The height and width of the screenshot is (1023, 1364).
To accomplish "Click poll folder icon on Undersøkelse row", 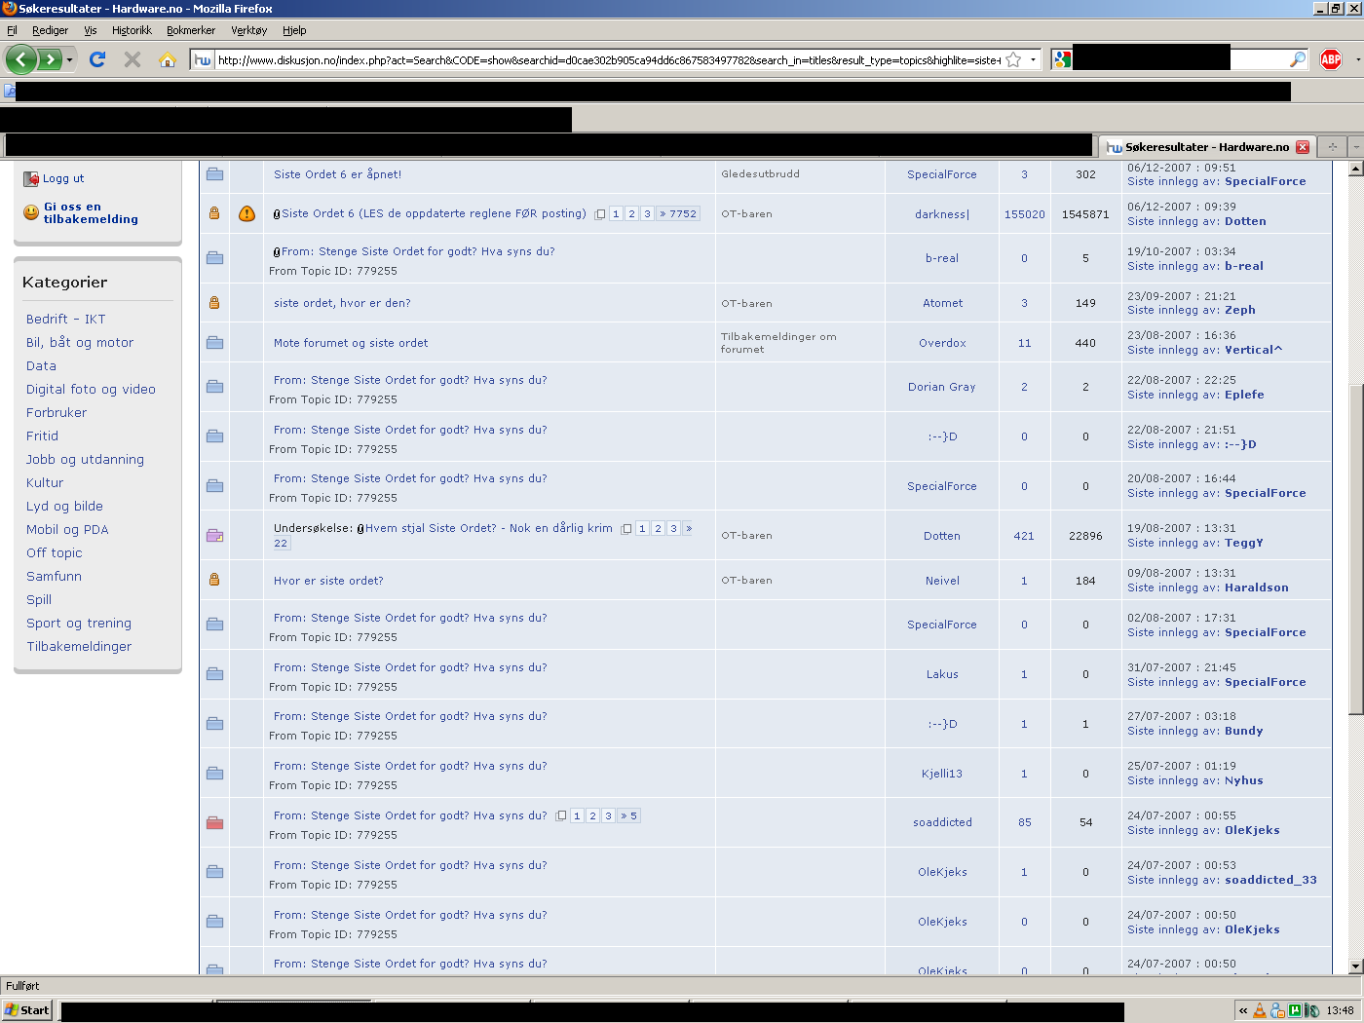I will pos(215,536).
